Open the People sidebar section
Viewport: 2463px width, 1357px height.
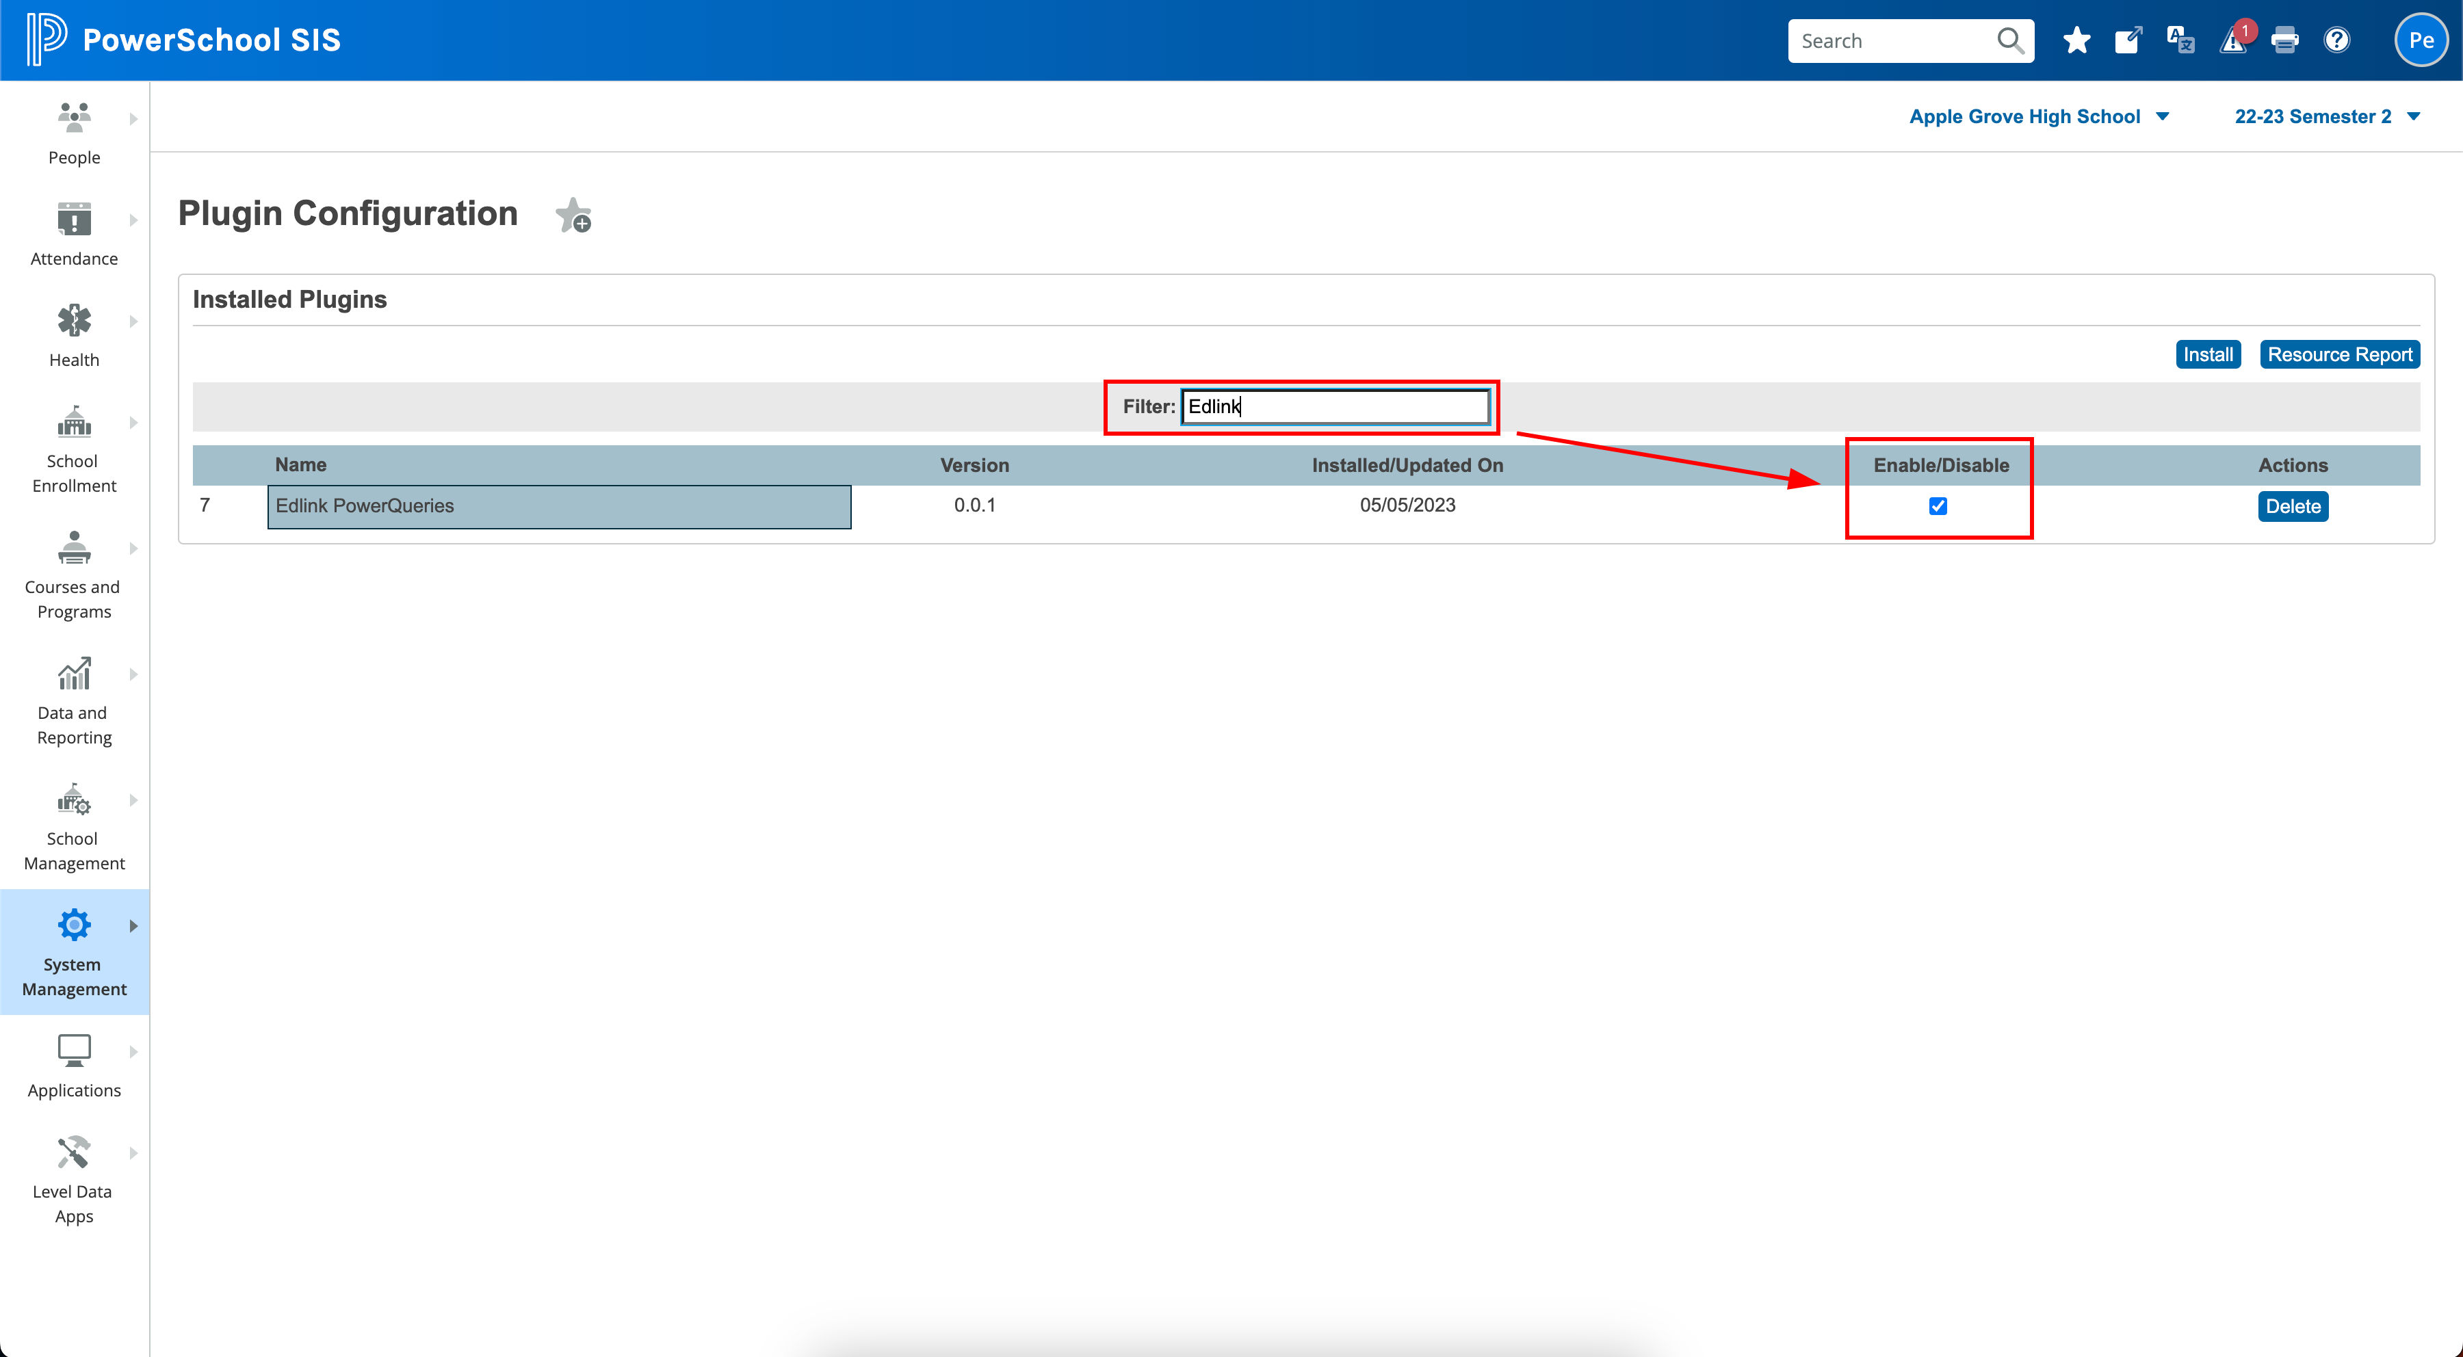(x=75, y=133)
